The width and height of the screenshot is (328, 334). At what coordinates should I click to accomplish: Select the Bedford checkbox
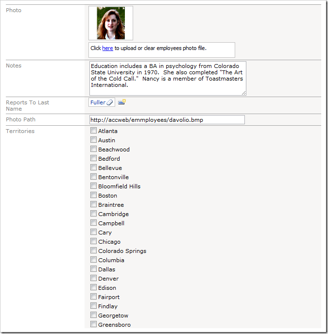[x=93, y=158]
